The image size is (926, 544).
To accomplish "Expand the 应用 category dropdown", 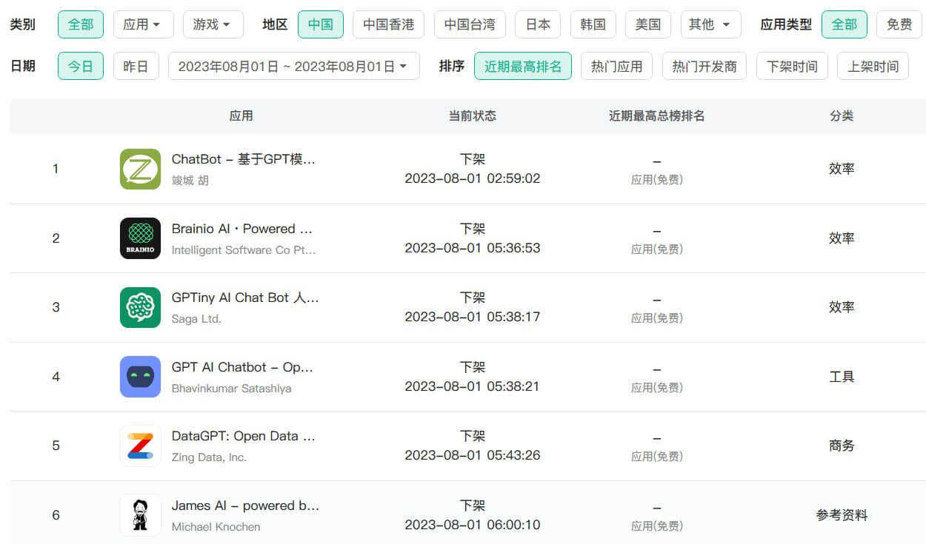I will coord(143,24).
